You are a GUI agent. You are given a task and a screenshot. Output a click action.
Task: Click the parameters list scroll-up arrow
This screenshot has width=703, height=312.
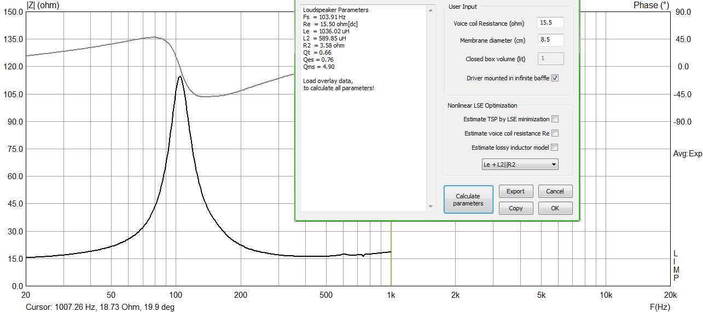[x=431, y=10]
